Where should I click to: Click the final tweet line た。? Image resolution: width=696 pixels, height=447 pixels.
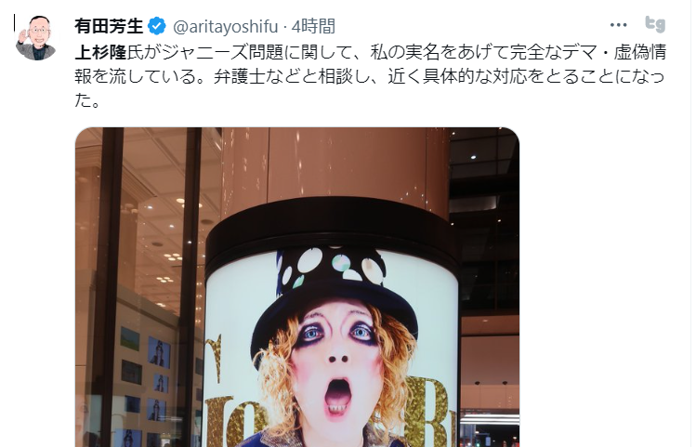click(87, 100)
